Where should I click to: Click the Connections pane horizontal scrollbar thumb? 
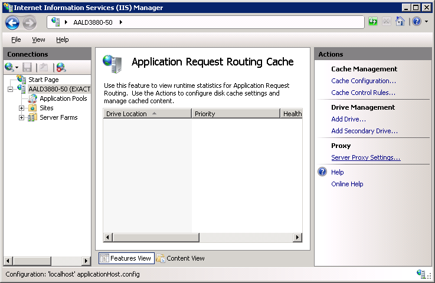[32, 261]
